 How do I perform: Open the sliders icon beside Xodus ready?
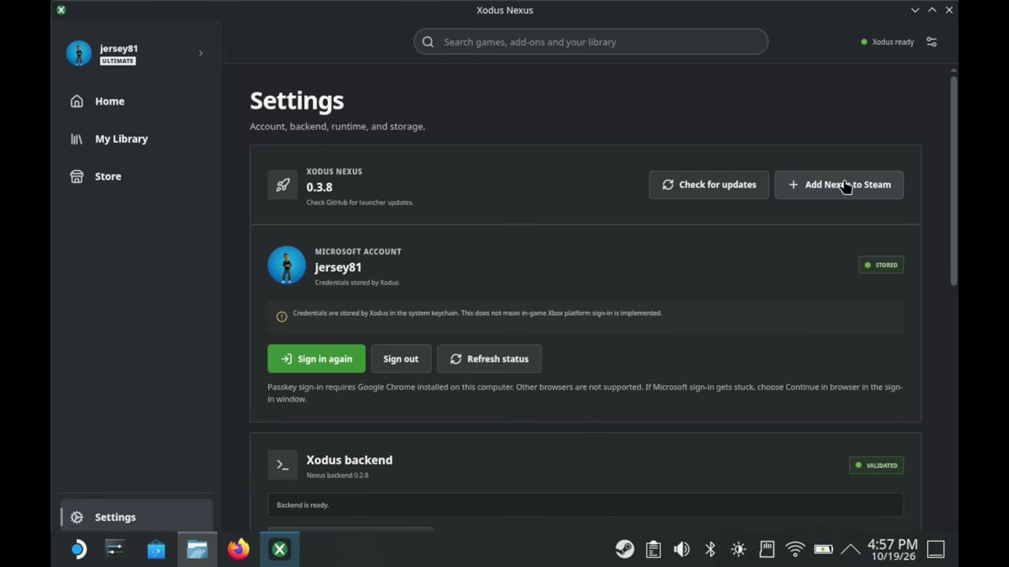932,42
